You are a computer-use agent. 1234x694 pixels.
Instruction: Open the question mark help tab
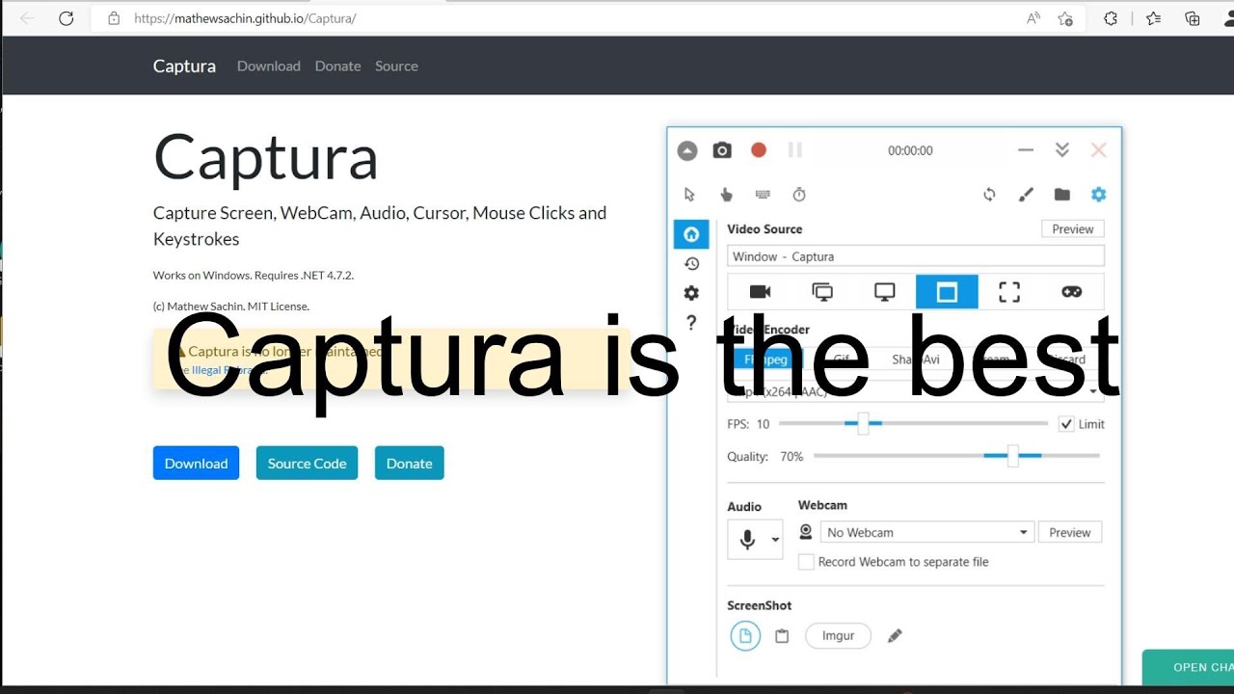coord(691,323)
